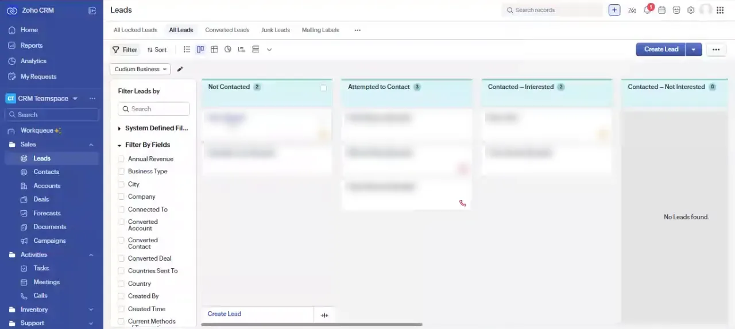Image resolution: width=735 pixels, height=329 pixels.
Task: Open the marketplace store icon in header
Action: pos(676,10)
